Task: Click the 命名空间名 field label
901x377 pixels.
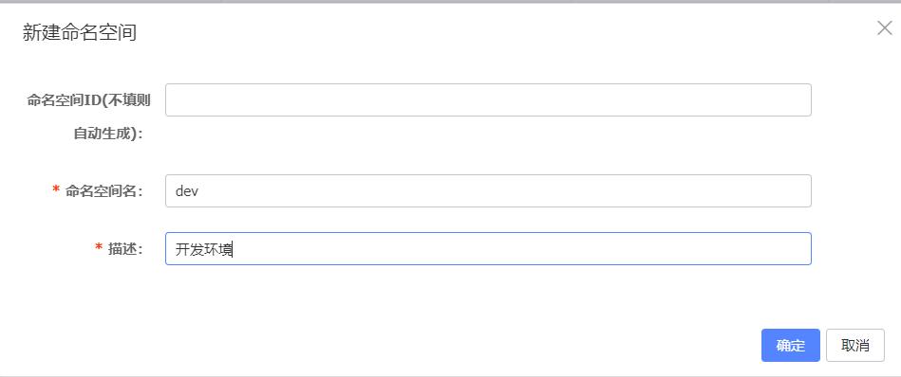Action: [x=104, y=191]
